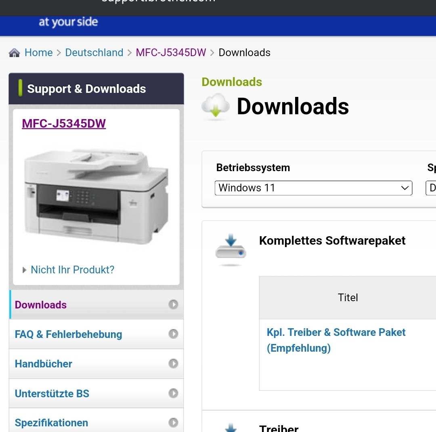The width and height of the screenshot is (436, 432).
Task: Click arrow icon in Unterstützte BS row
Action: 173,393
